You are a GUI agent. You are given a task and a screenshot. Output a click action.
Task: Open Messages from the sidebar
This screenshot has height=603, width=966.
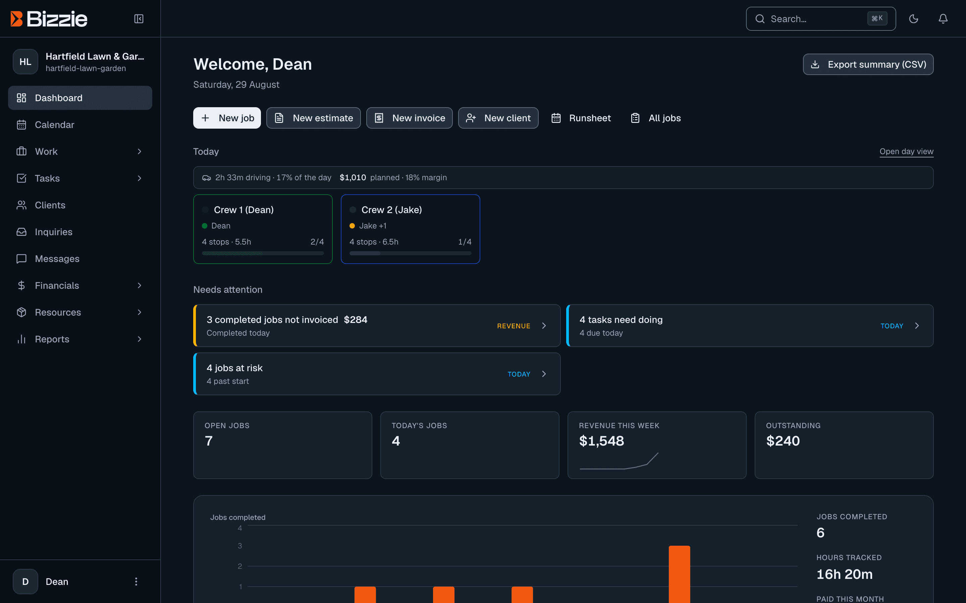pos(80,259)
